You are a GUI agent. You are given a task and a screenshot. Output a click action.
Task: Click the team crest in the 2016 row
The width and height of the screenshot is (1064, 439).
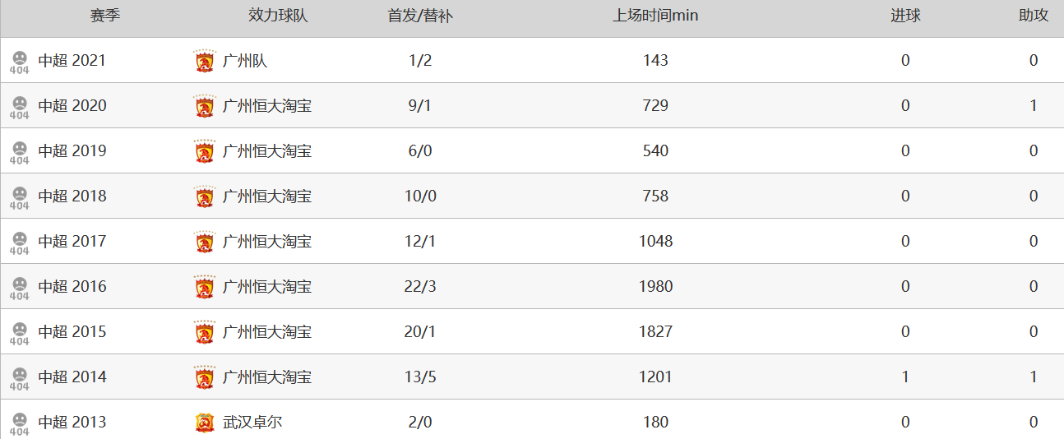click(204, 287)
